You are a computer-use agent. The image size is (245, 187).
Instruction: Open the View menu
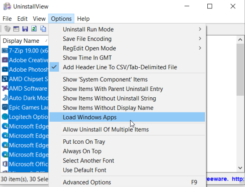[x=39, y=19]
